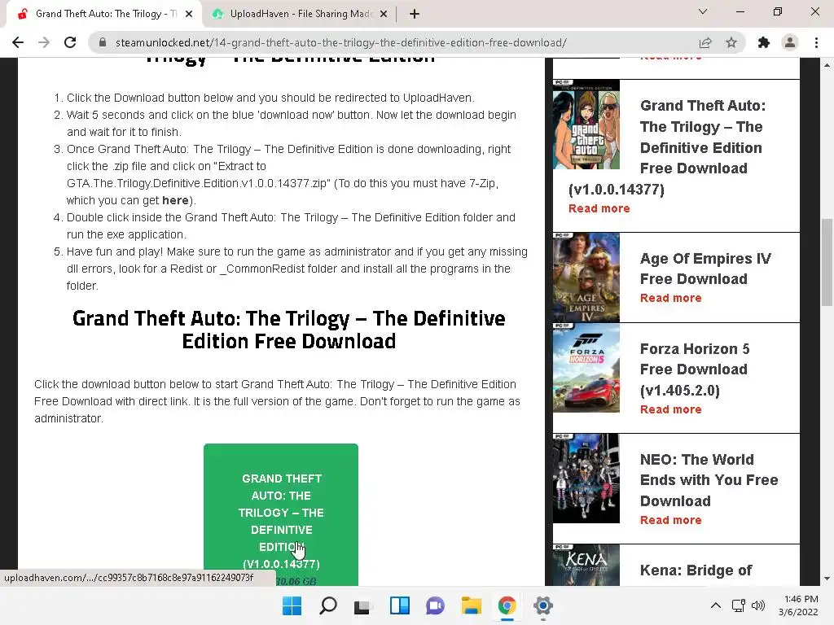Show hidden tray icons chevron

click(716, 605)
